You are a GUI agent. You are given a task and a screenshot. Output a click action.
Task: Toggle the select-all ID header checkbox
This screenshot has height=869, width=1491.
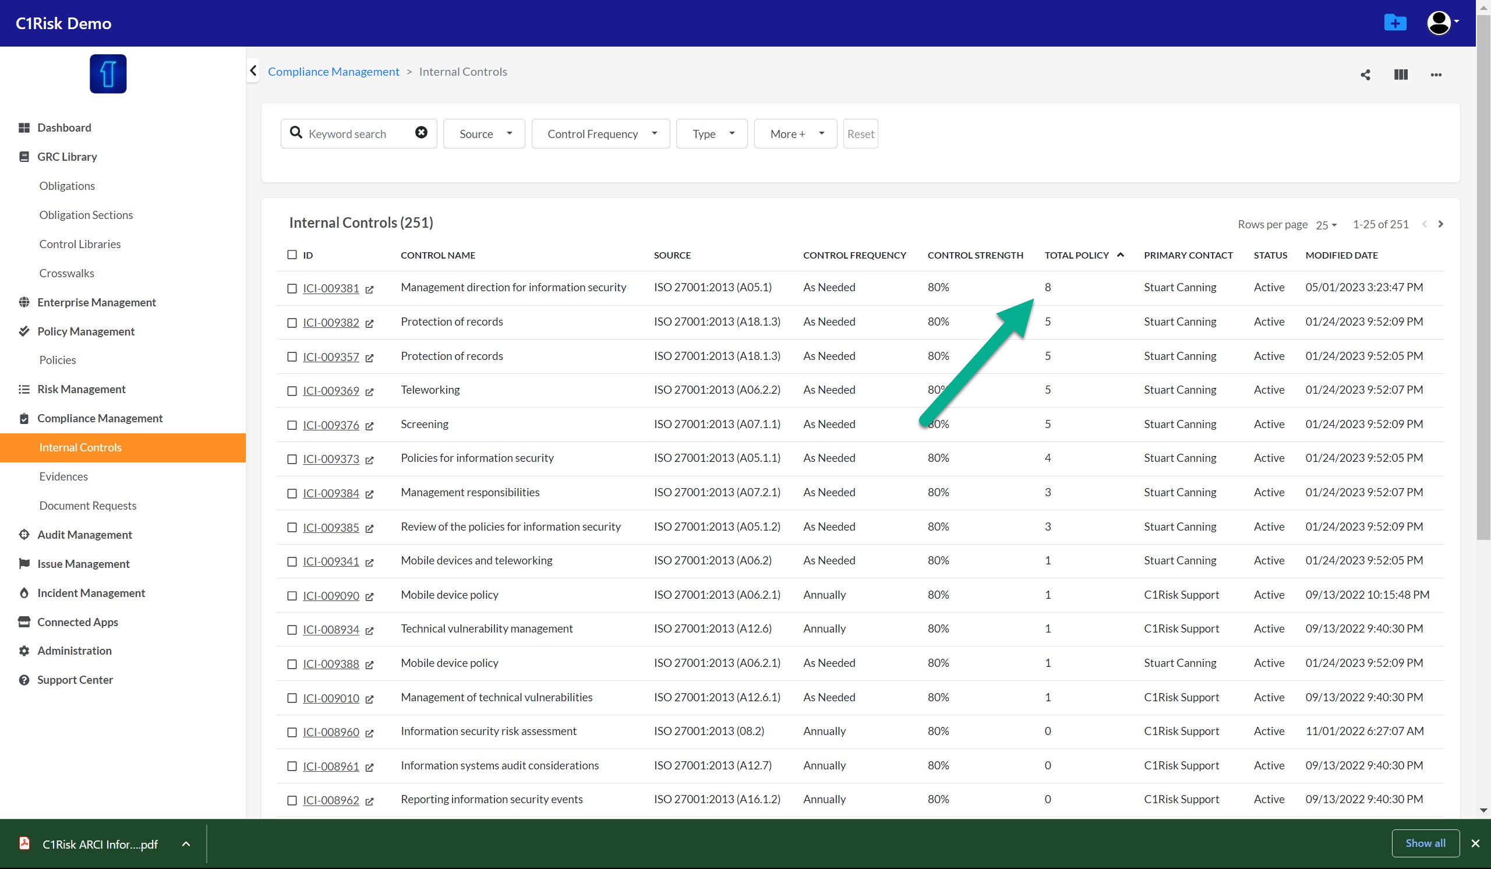tap(292, 255)
